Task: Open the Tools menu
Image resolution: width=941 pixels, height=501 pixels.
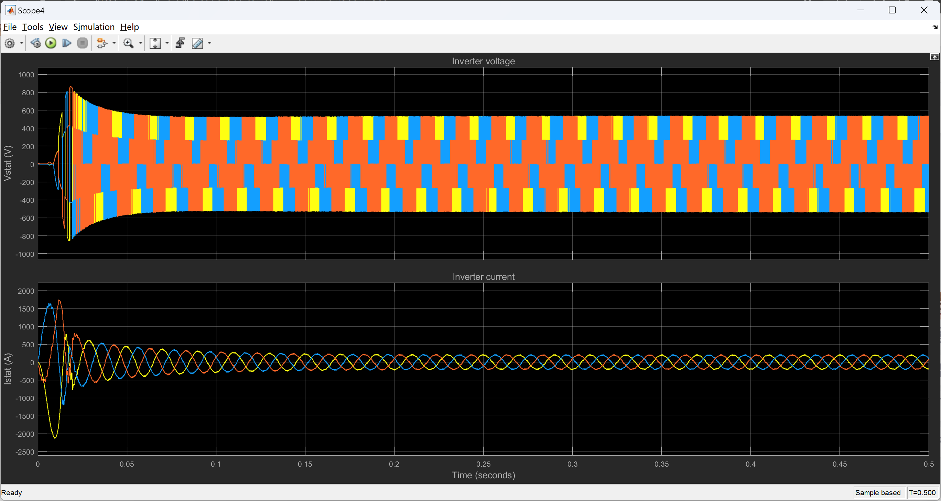Action: coord(33,27)
